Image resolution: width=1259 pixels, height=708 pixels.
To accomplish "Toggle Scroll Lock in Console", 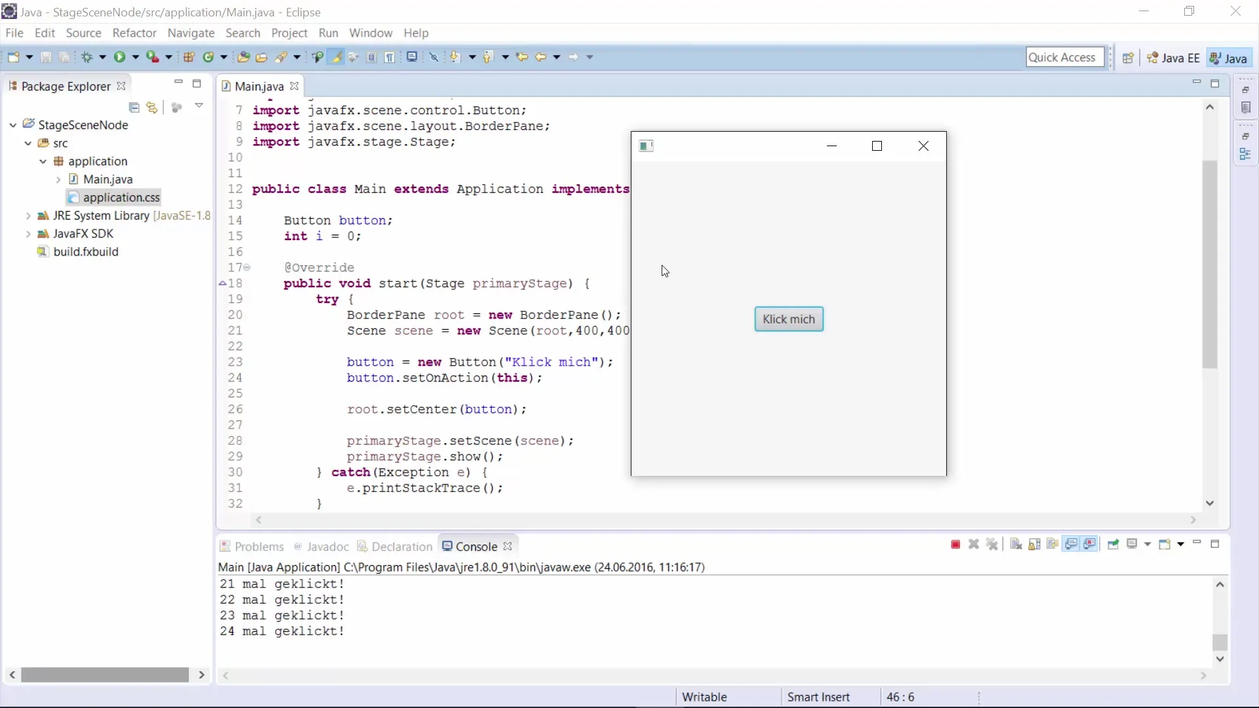I will 1034,544.
